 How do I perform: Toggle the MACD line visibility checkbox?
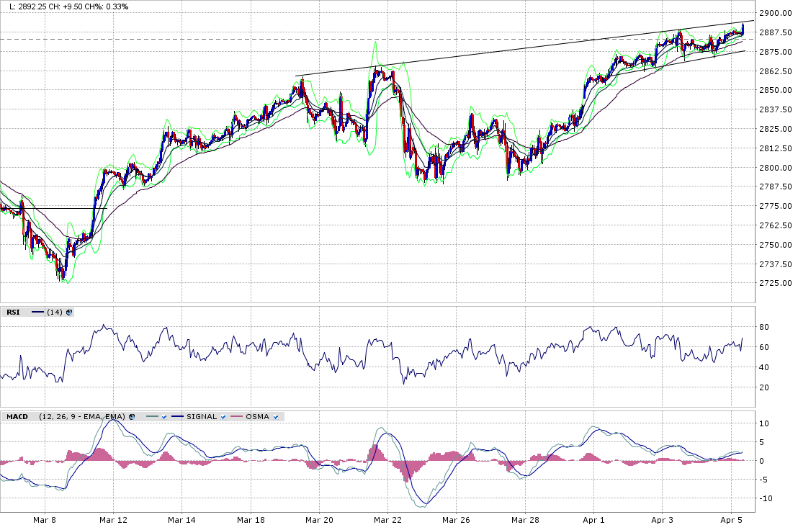point(164,416)
